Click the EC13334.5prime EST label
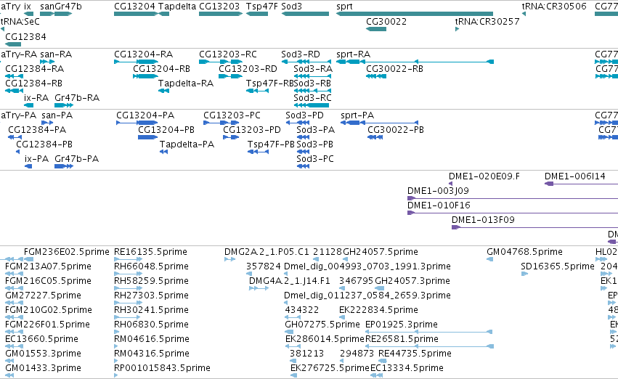618x379 pixels. tap(407, 368)
